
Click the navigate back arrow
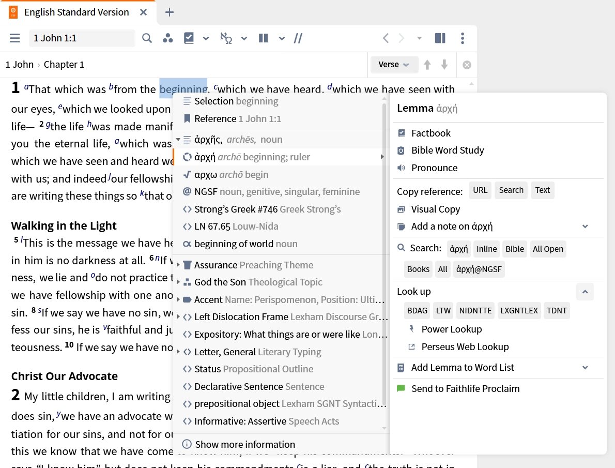(x=386, y=38)
